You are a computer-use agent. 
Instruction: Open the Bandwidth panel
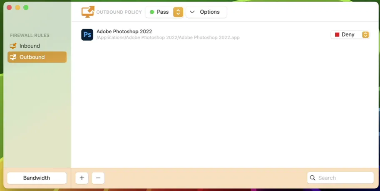tap(37, 178)
